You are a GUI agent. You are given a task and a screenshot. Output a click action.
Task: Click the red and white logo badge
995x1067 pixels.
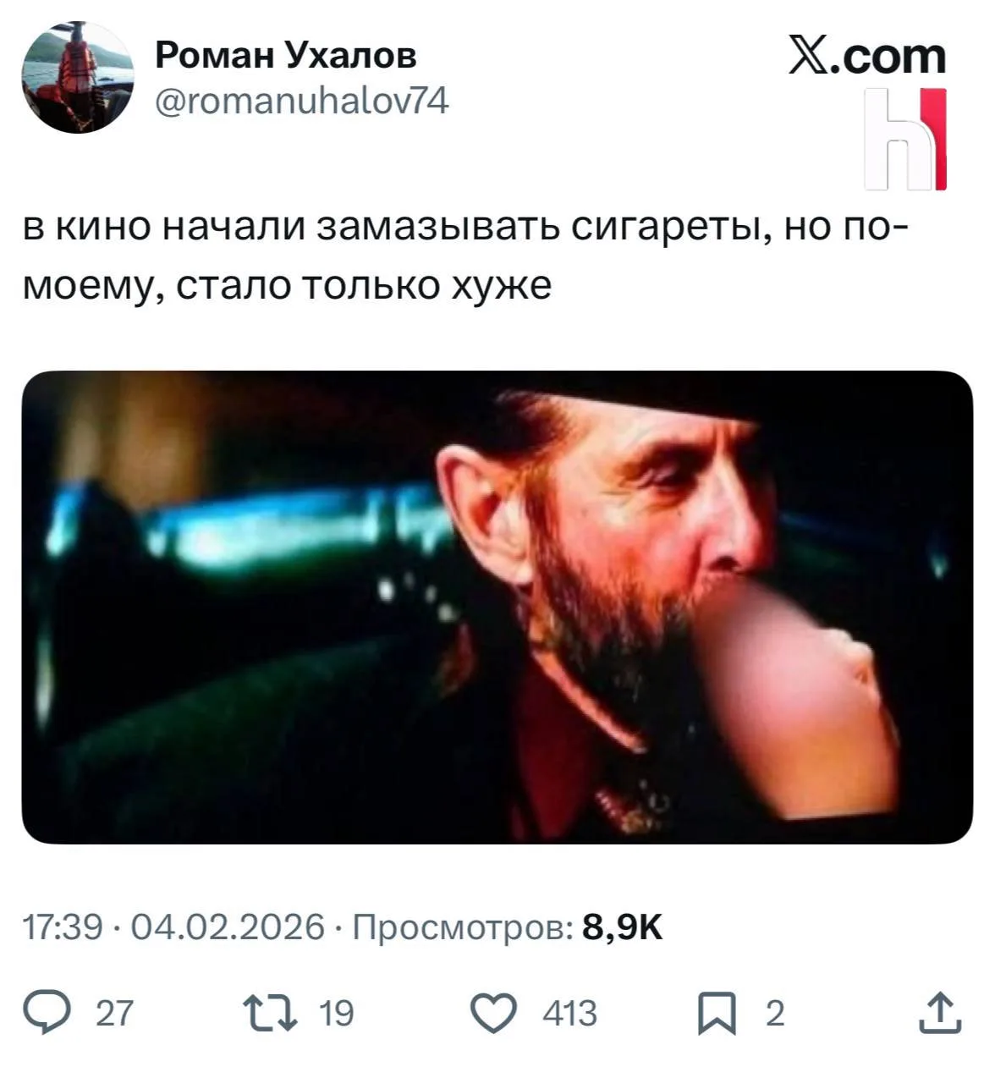(x=905, y=137)
